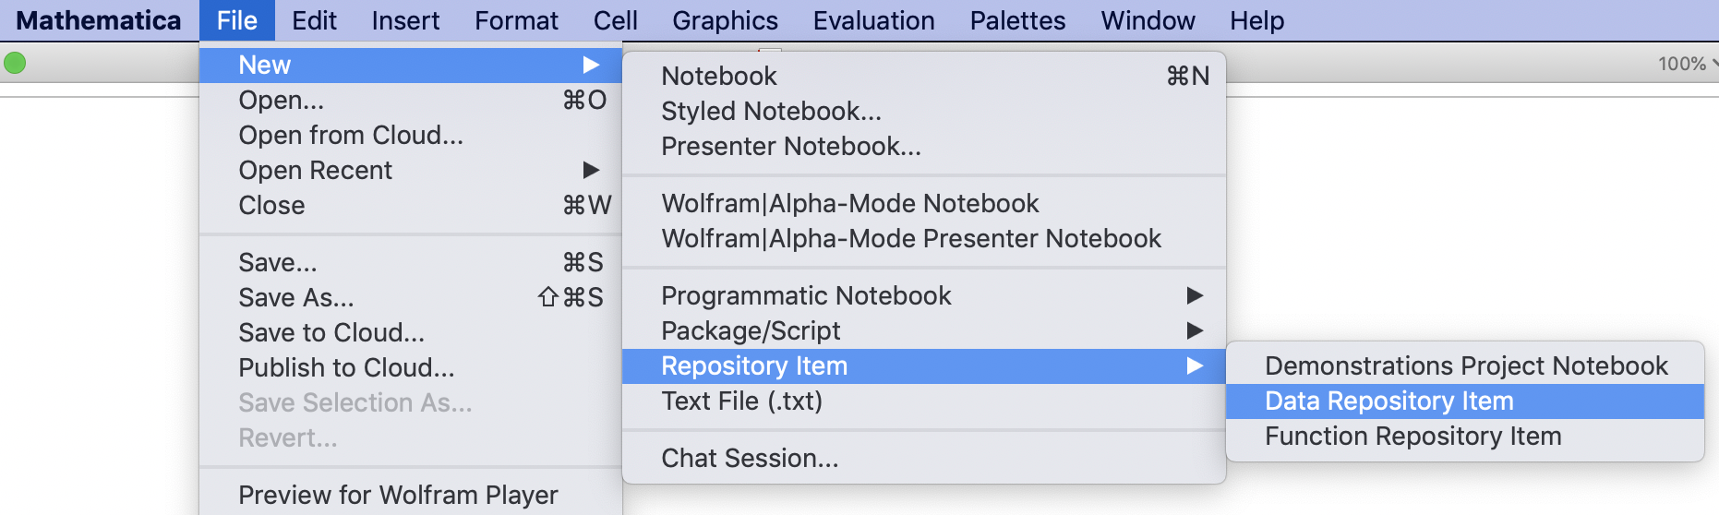Click Open from Cloud menu item
The height and width of the screenshot is (515, 1719).
click(351, 135)
